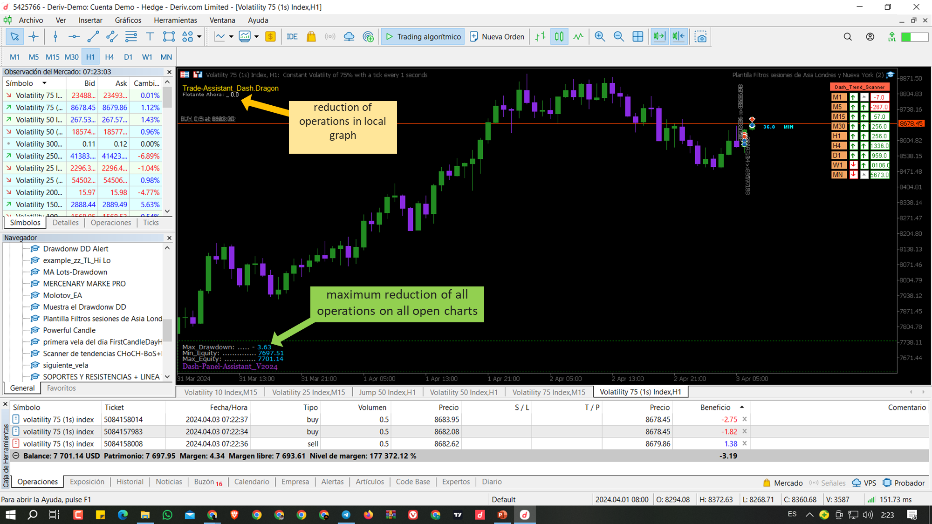Select Powerful Candle indicator
Image resolution: width=932 pixels, height=524 pixels.
tap(69, 330)
